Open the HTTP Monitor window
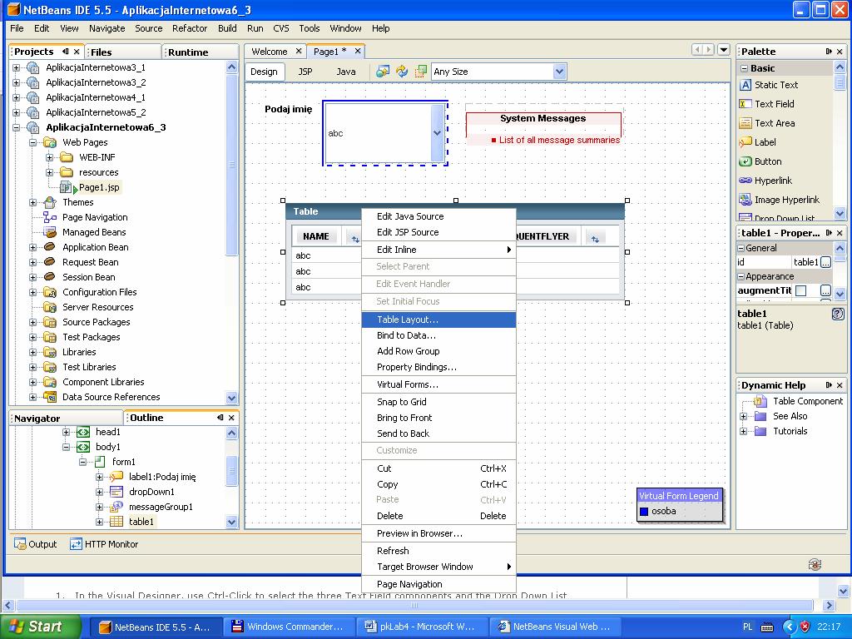 [104, 544]
